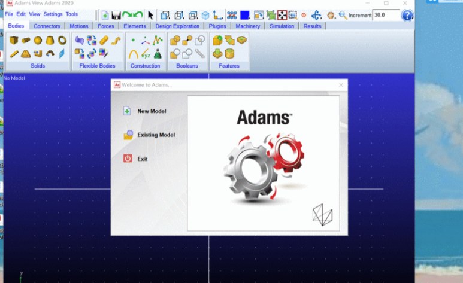This screenshot has width=463, height=283.
Task: Select the Box solid tool
Action: (14, 41)
